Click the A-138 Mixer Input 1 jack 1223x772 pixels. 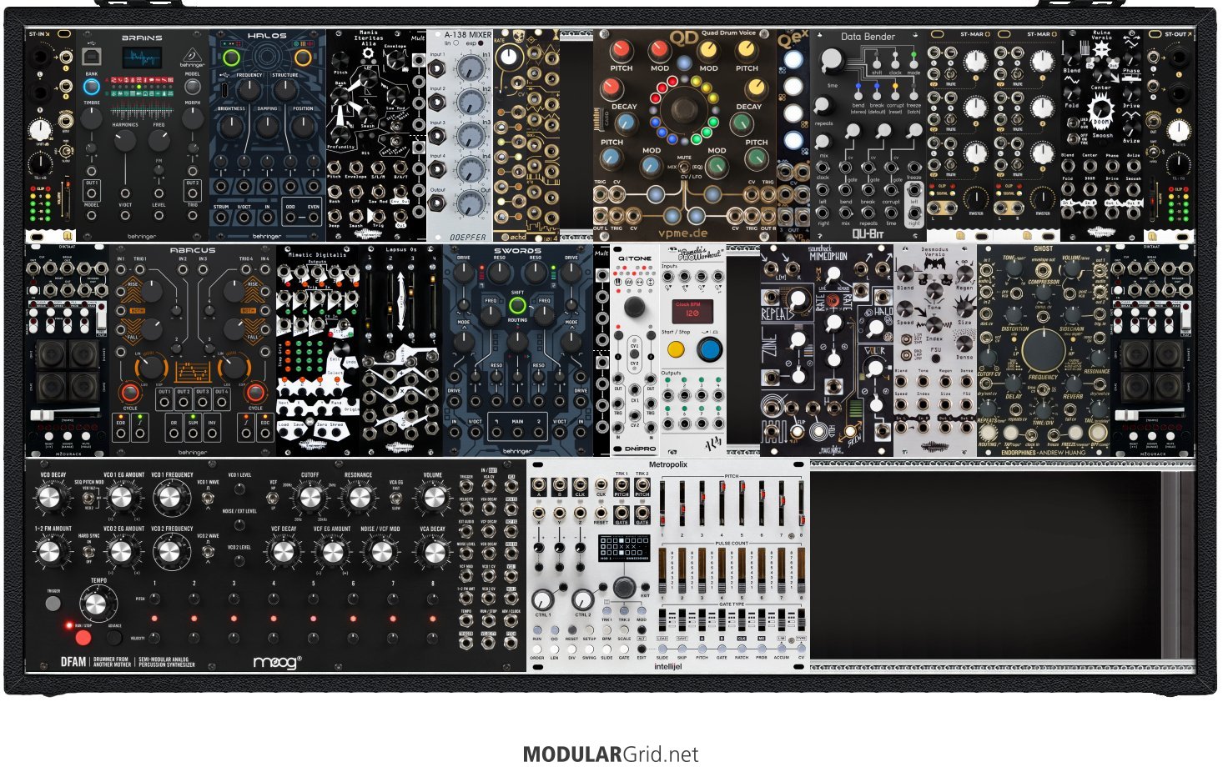(438, 69)
